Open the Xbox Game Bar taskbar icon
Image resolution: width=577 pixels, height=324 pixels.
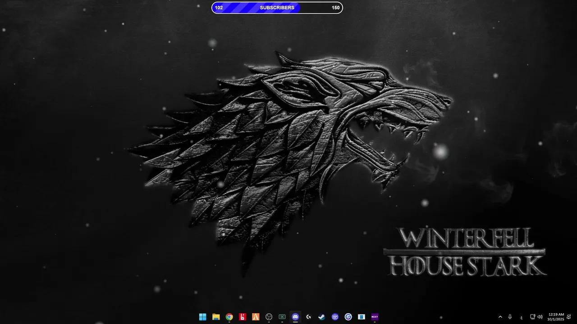(282, 317)
